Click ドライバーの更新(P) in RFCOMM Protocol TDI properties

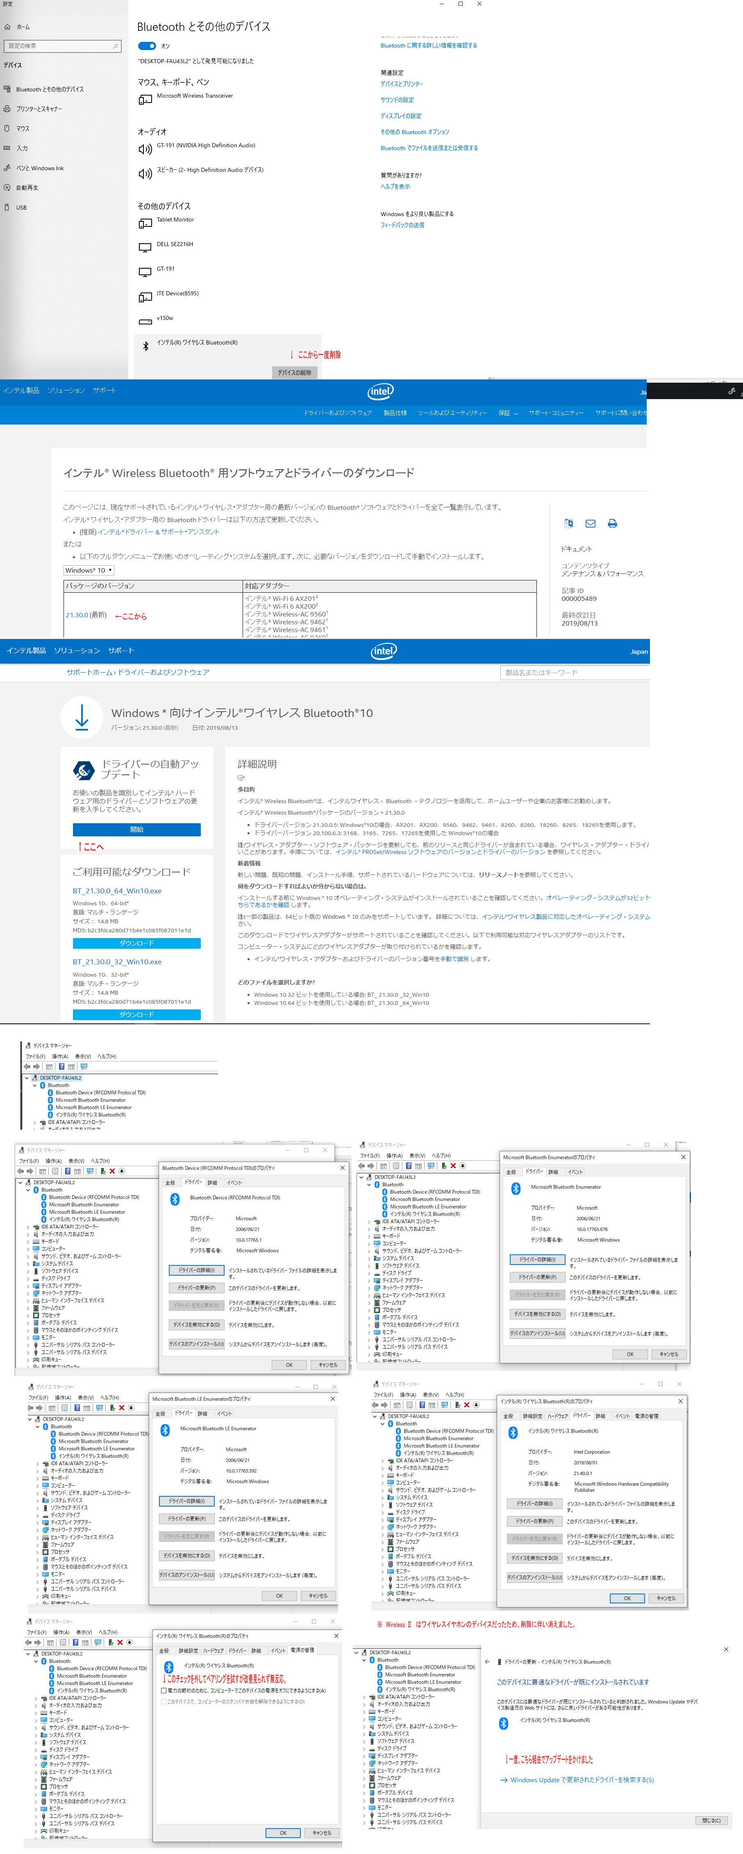[196, 1288]
